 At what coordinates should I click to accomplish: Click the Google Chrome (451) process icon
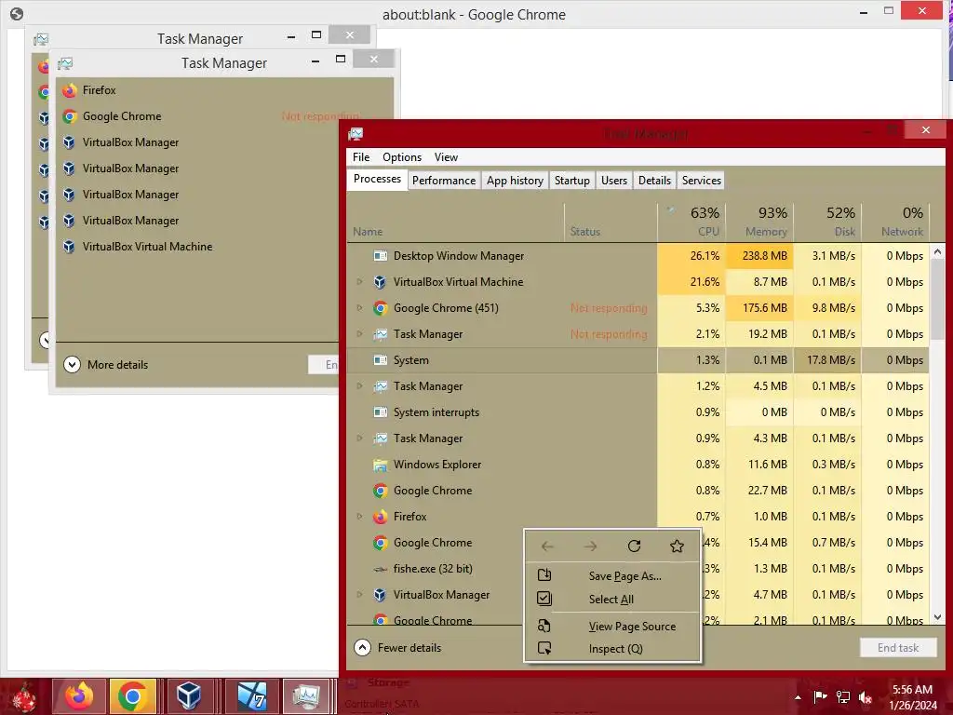click(381, 308)
